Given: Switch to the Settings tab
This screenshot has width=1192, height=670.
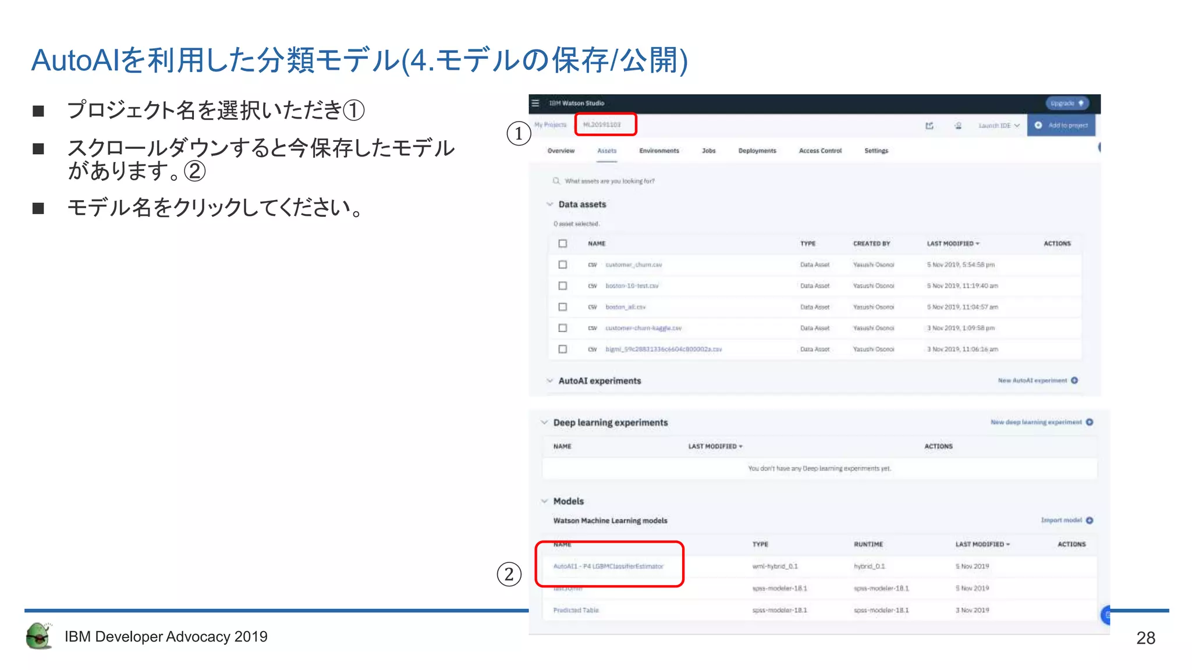Looking at the screenshot, I should tap(877, 151).
